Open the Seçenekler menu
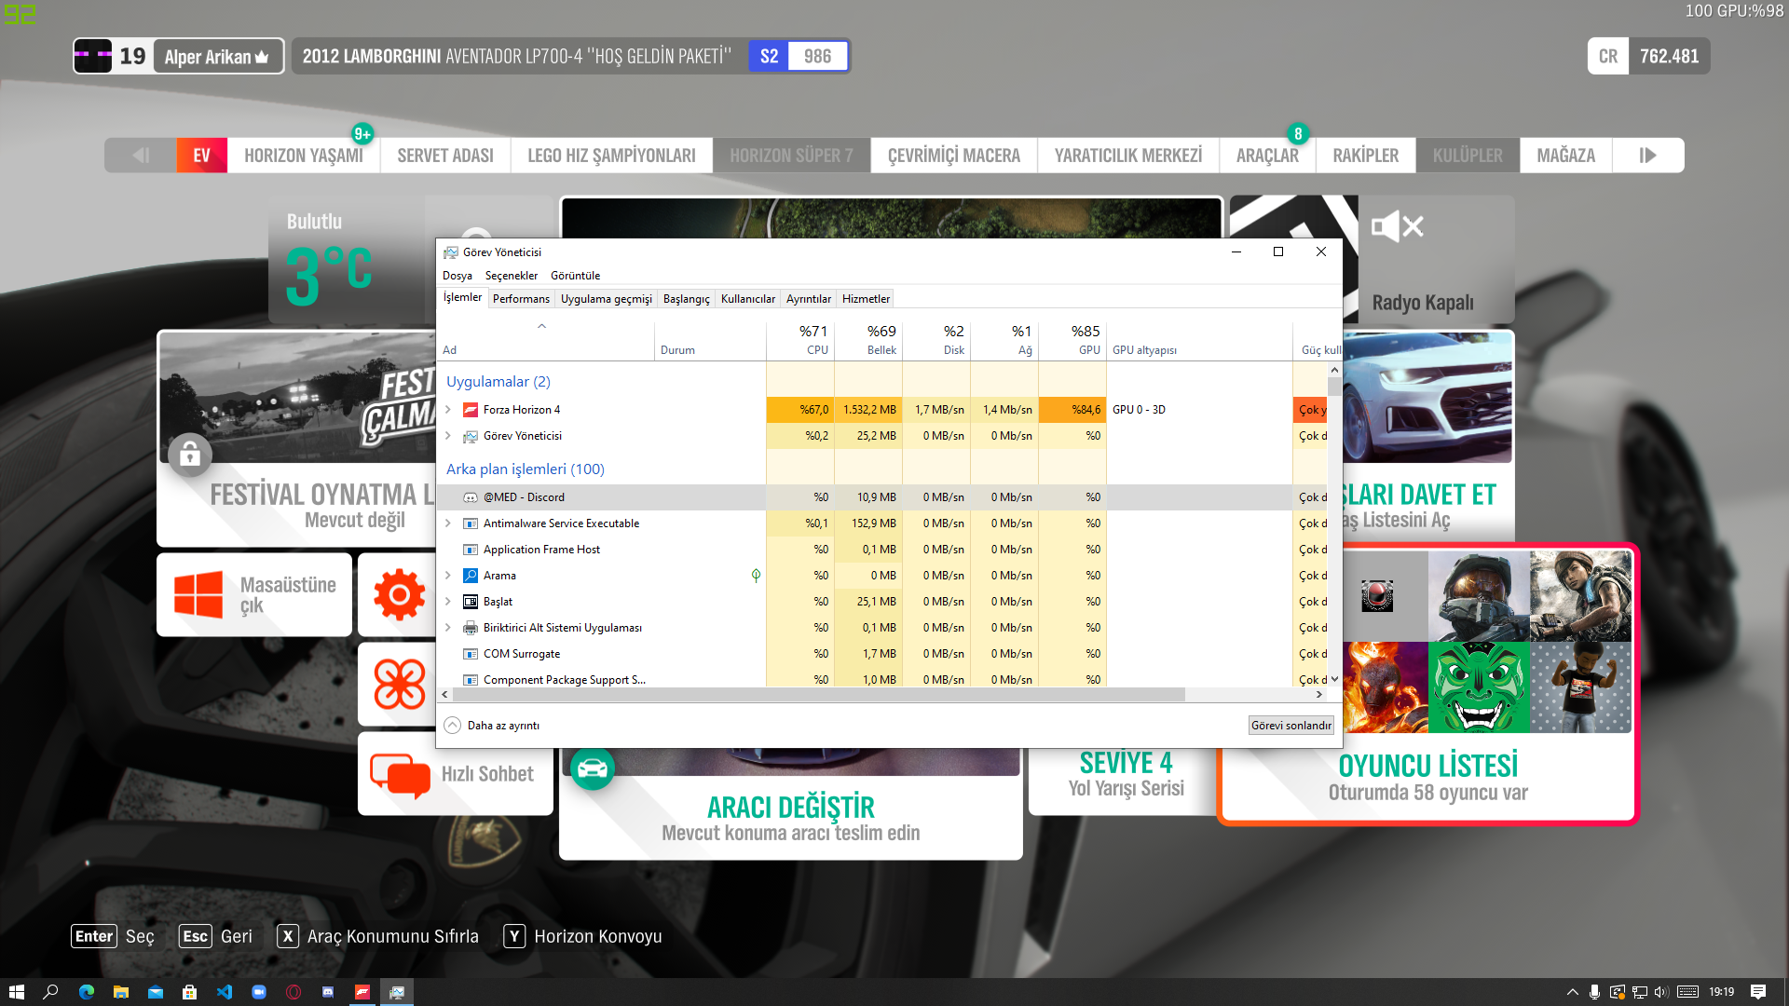The height and width of the screenshot is (1006, 1789). pyautogui.click(x=511, y=276)
